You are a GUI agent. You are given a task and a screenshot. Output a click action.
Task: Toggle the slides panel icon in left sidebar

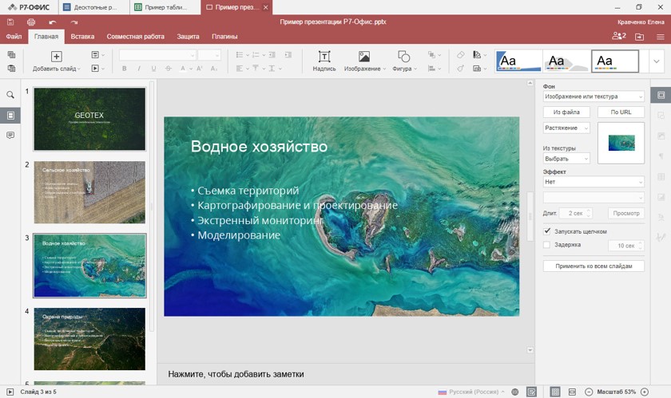click(10, 116)
